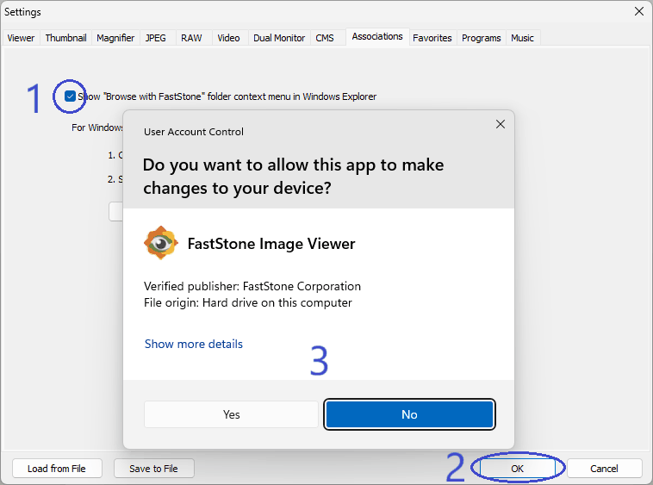The height and width of the screenshot is (485, 653).
Task: Toggle the Browse with FastStone context menu checkbox
Action: point(70,96)
